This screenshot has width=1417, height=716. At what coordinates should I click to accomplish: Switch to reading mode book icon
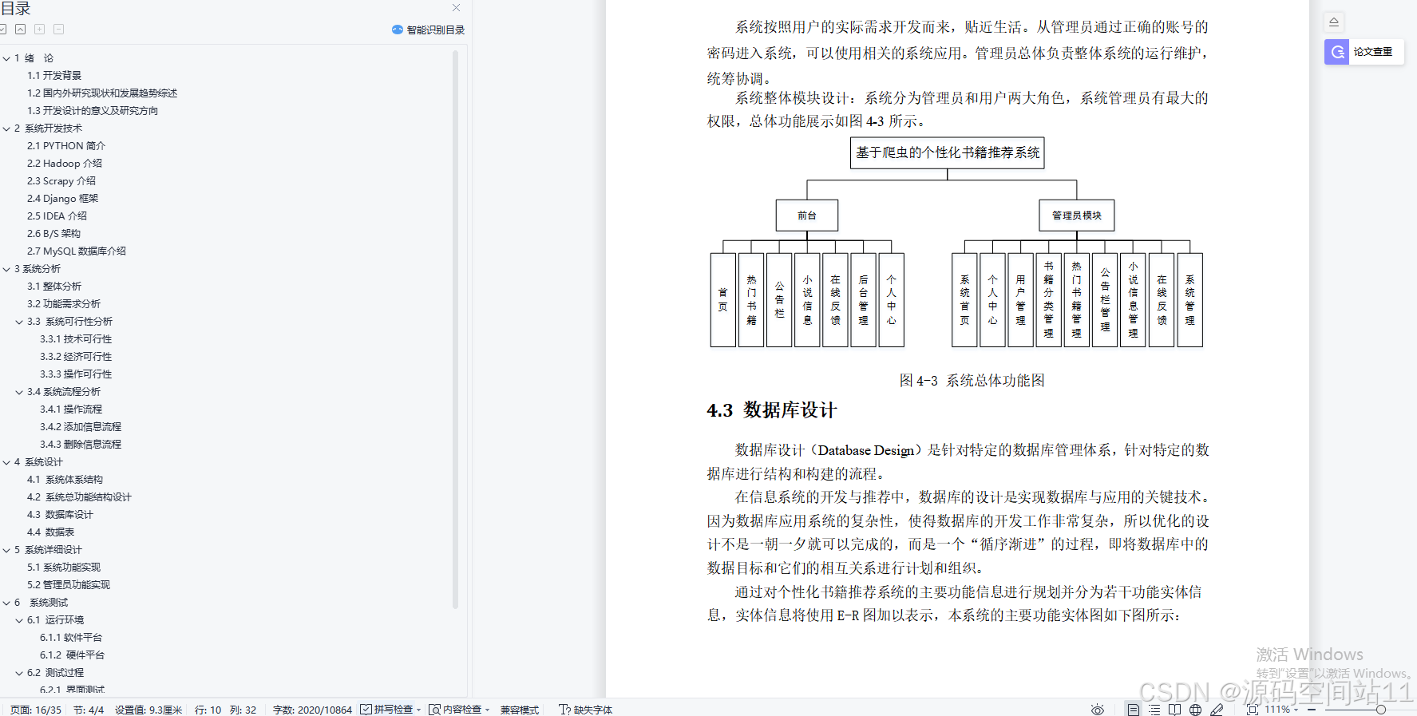click(x=1174, y=710)
